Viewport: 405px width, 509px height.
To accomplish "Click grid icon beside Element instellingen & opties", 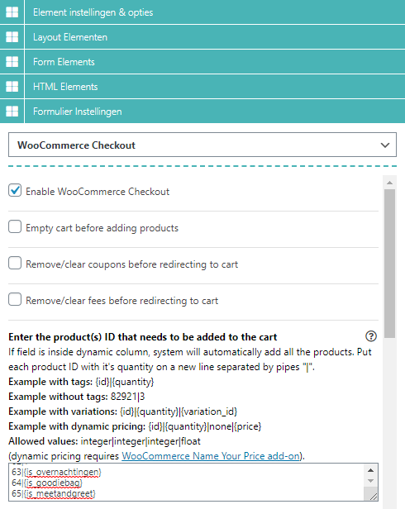I will [12, 12].
